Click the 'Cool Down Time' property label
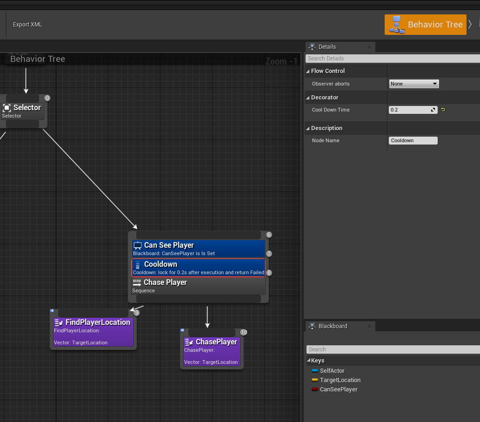The height and width of the screenshot is (422, 480). tap(331, 110)
